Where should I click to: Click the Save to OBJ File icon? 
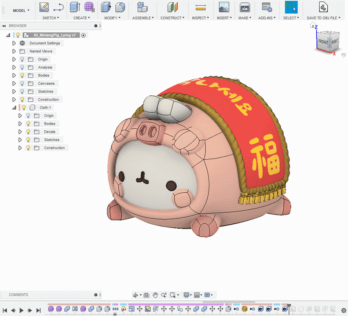tap(323, 7)
